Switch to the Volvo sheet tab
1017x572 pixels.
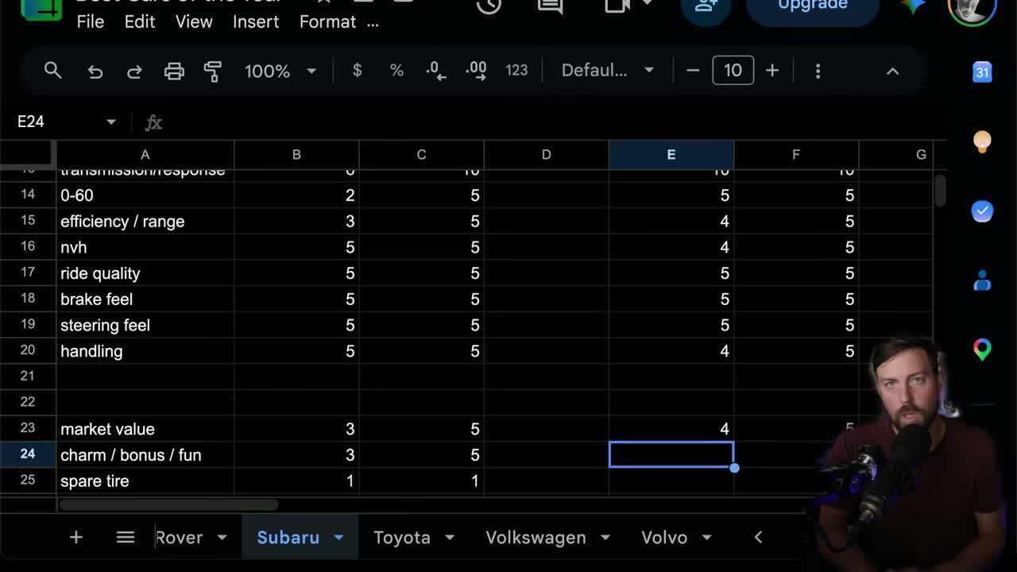664,538
